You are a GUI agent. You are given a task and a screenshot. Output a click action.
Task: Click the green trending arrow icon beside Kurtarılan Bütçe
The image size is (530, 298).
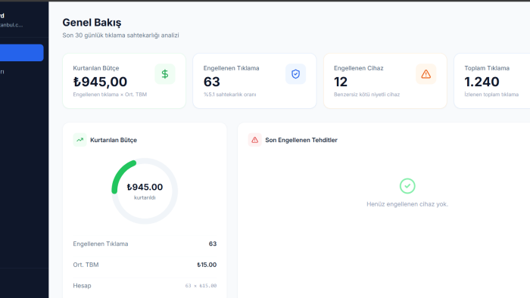79,140
